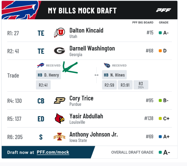Screen dimensions: 187x166
Task: Click the Buffalo Bills logo in header
Action: [x=21, y=10]
